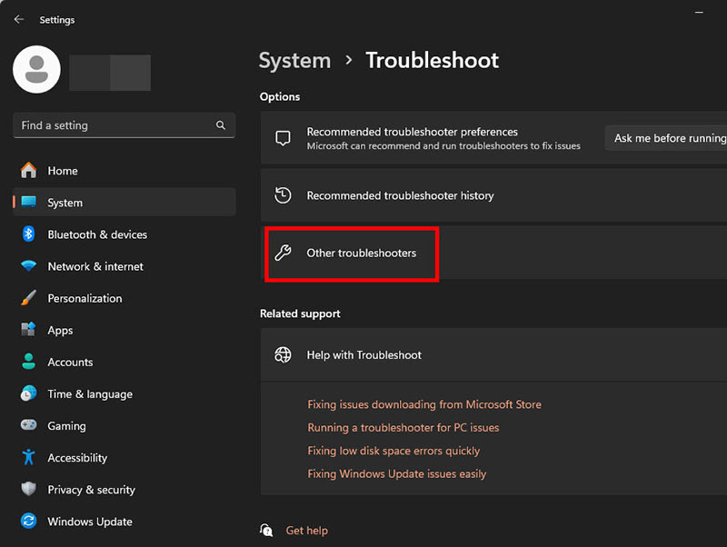This screenshot has width=727, height=547.
Task: Open Accessibility settings
Action: (124, 458)
